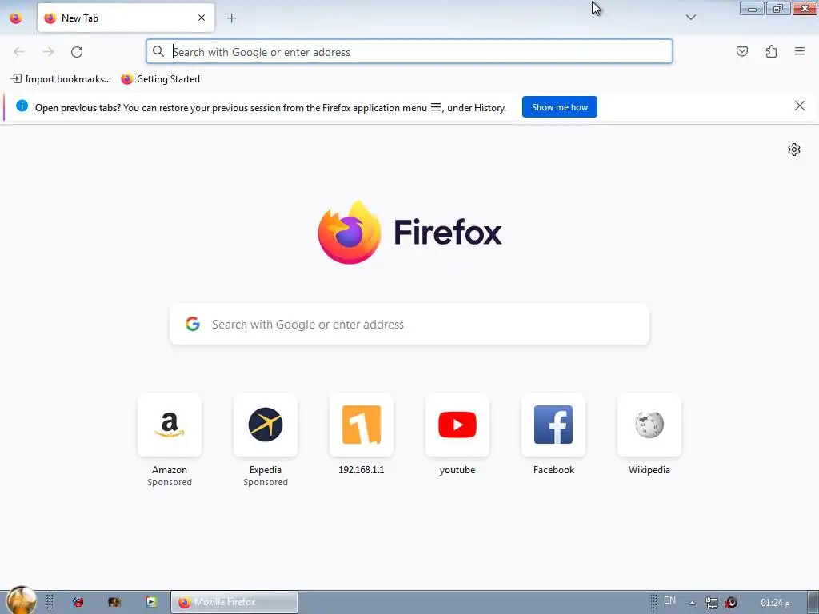Viewport: 819px width, 614px height.
Task: Click the Show me how button
Action: [x=559, y=107]
